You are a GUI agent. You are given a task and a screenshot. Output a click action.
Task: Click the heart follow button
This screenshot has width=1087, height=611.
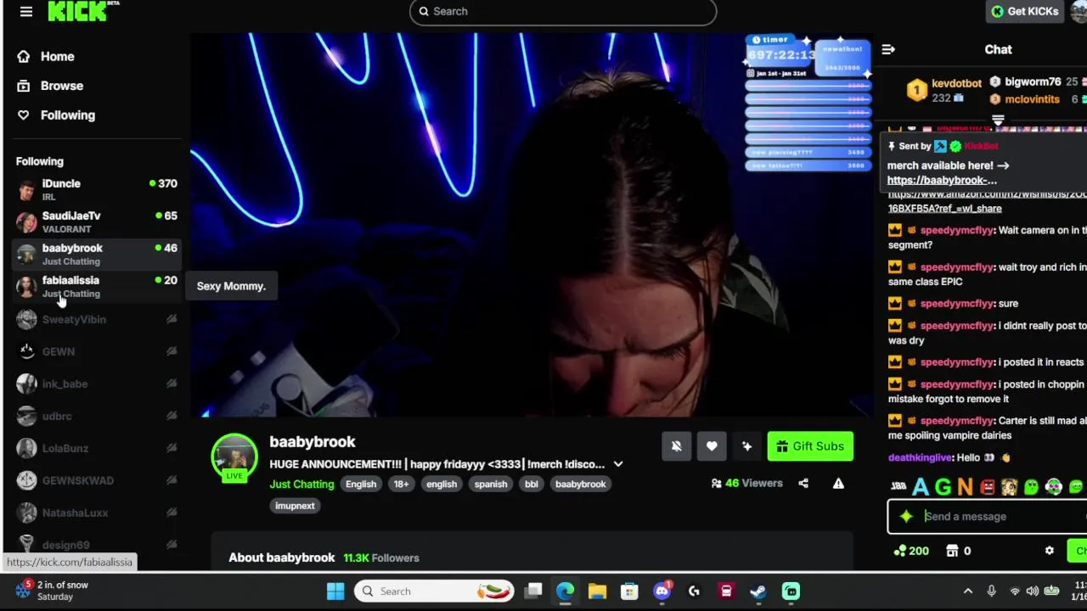(x=712, y=446)
